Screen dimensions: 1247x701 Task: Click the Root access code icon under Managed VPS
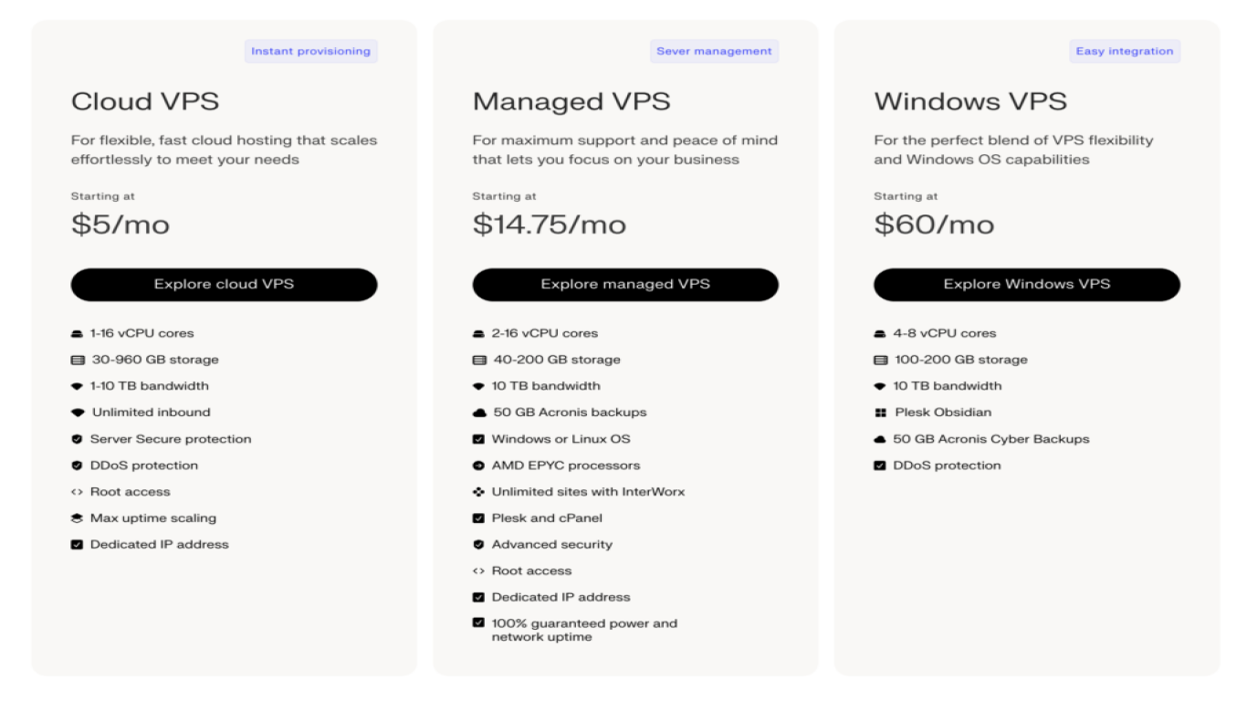pyautogui.click(x=478, y=571)
